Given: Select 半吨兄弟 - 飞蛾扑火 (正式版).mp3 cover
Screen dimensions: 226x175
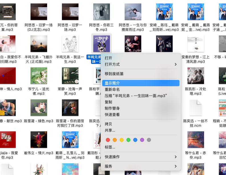Looking at the screenshot, I should pos(39,44).
